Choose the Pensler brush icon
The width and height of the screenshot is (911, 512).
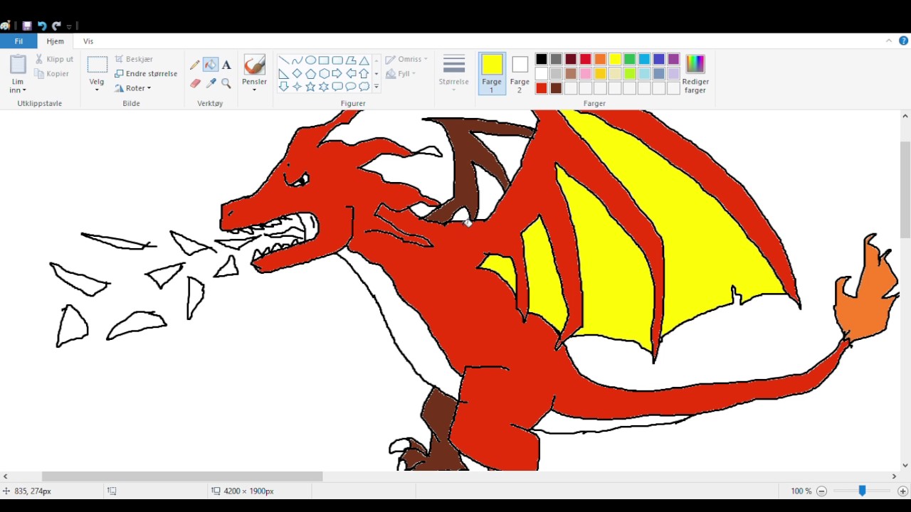tap(254, 65)
